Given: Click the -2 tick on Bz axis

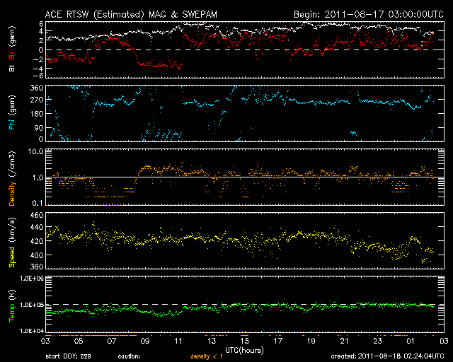Looking at the screenshot, I should (x=39, y=59).
